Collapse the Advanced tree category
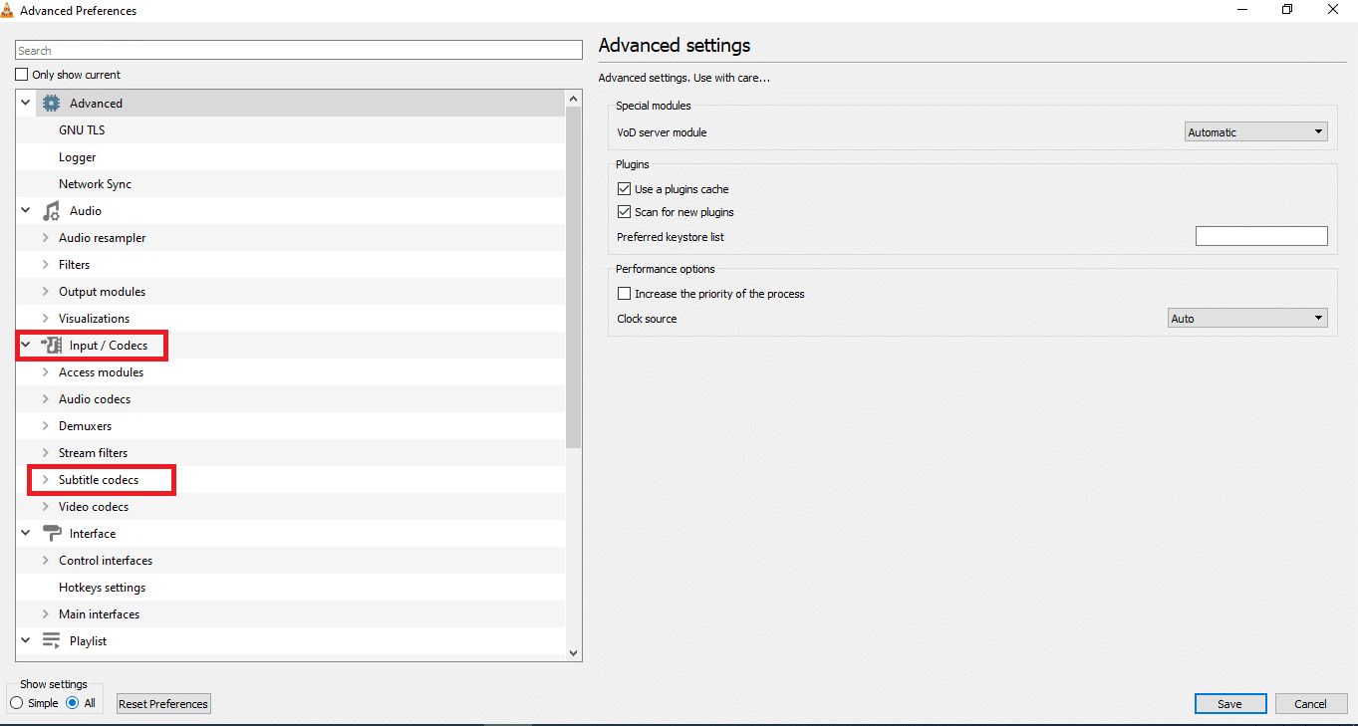The image size is (1358, 726). (x=26, y=103)
